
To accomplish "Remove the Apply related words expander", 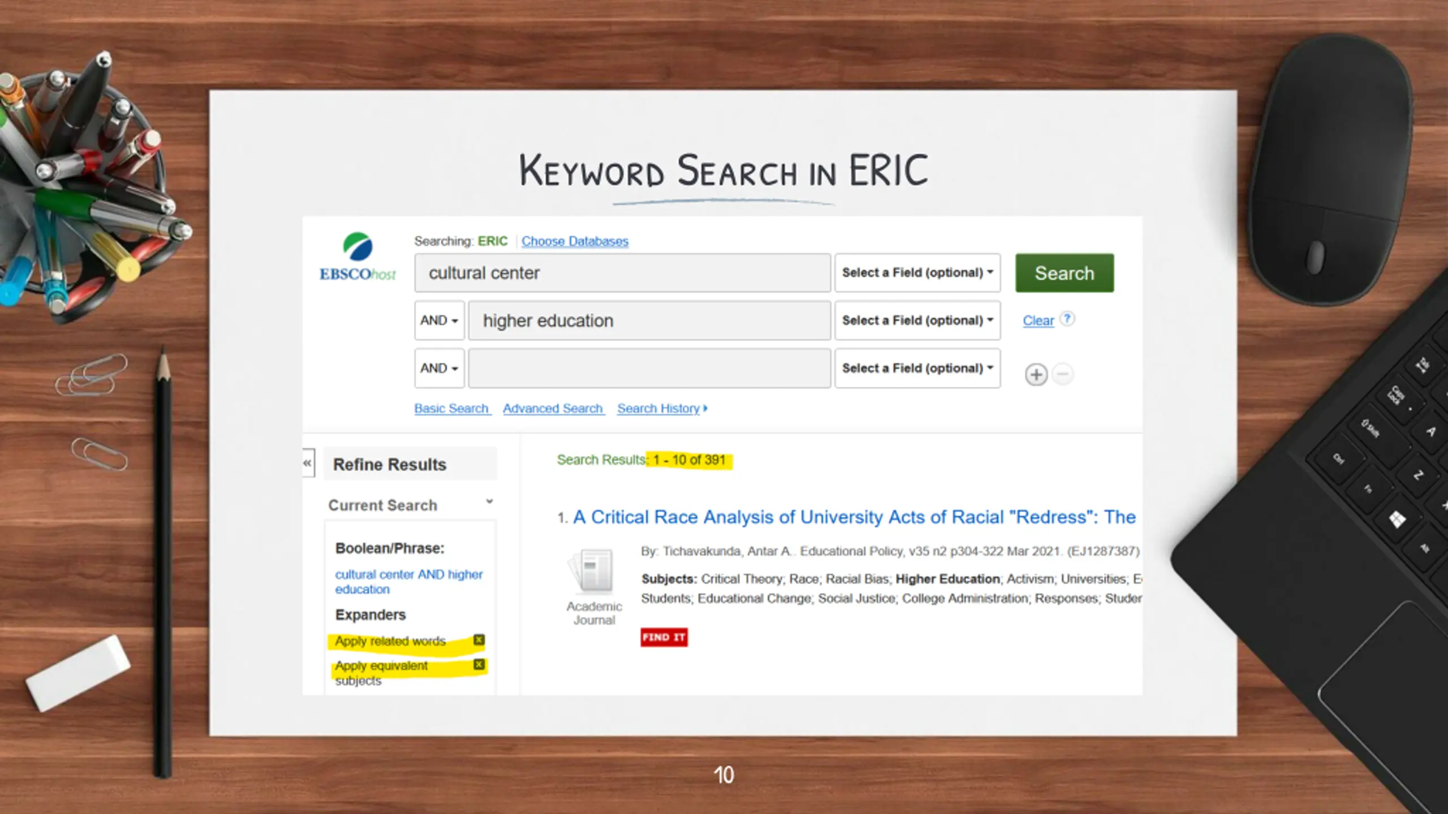I will [x=479, y=640].
